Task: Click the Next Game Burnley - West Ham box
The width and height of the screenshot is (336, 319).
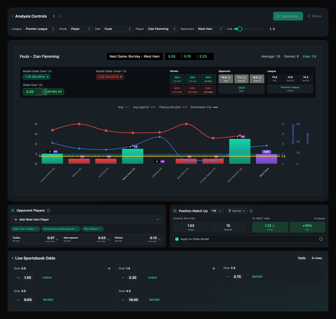Action: 134,56
